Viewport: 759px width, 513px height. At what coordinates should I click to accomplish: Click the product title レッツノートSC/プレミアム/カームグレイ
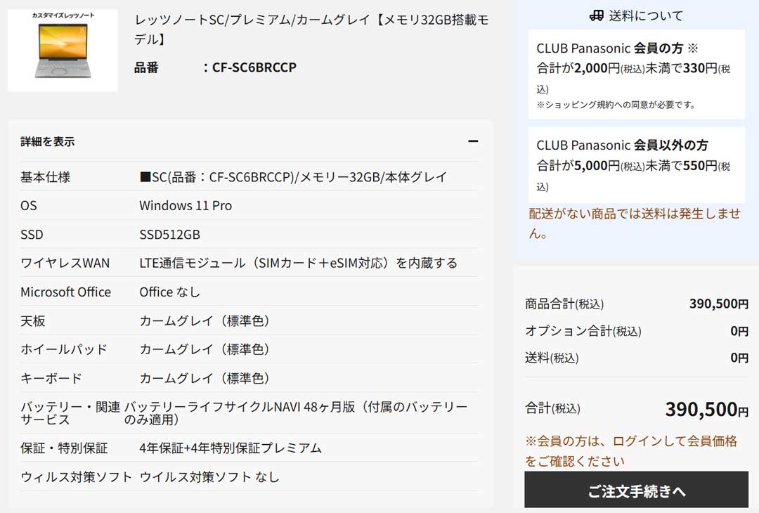[x=311, y=30]
